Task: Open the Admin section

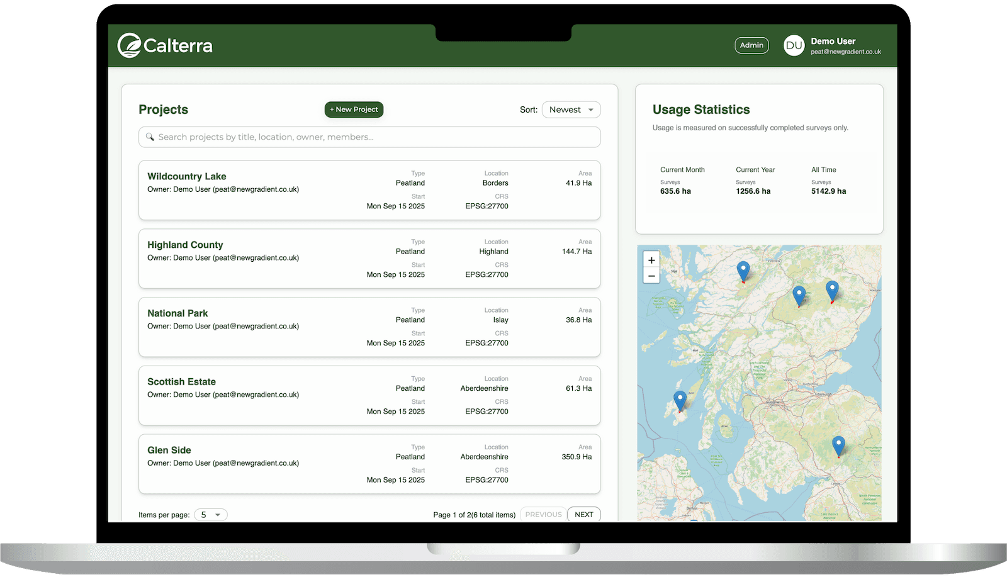Action: (751, 45)
